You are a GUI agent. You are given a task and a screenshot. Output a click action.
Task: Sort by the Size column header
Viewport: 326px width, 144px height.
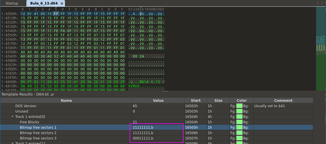pos(218,101)
